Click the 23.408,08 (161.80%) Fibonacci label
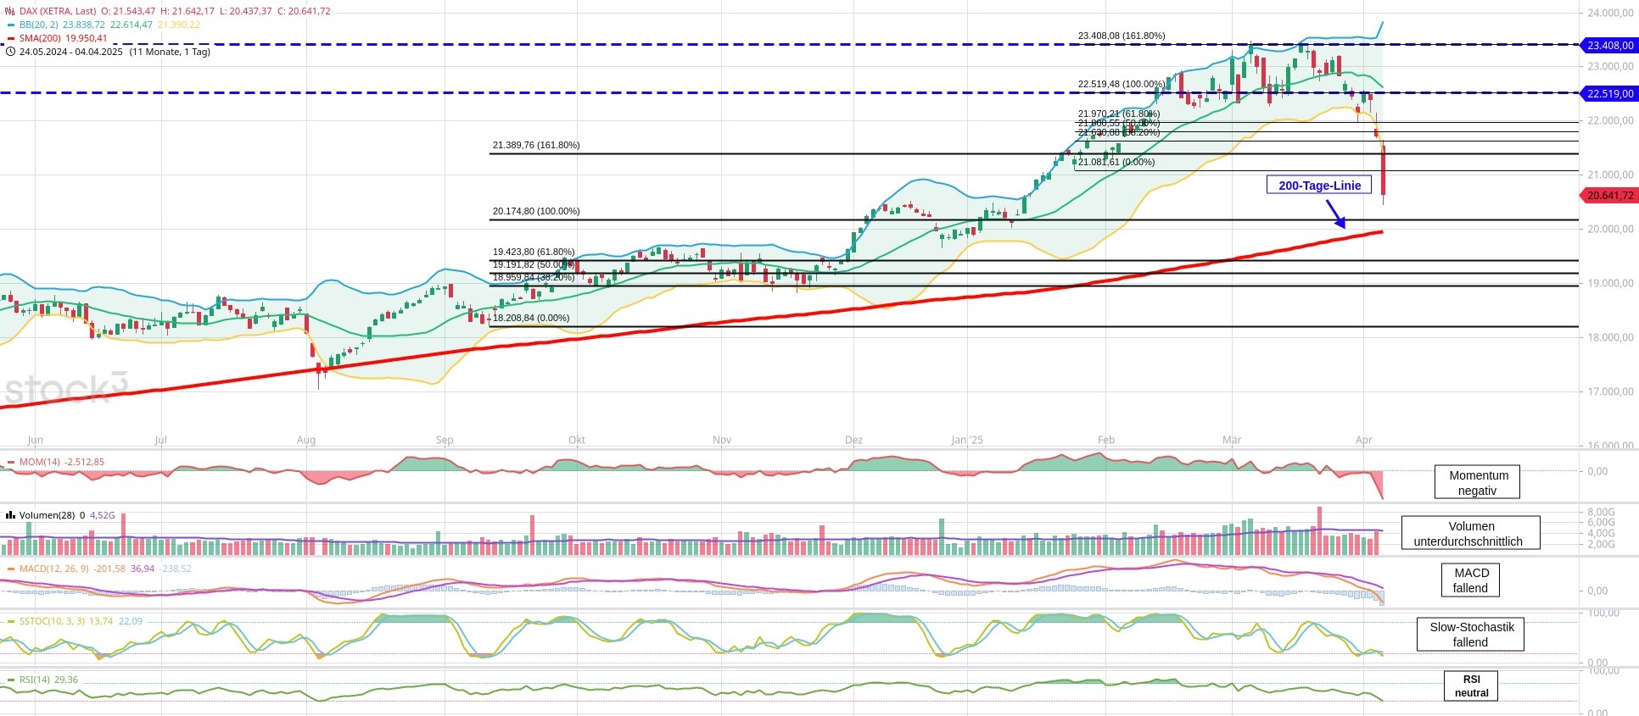Screen dimensions: 1639x716 pos(1122,36)
